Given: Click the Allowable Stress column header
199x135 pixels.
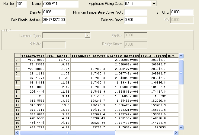Looking at the screenshot, I should click(88, 56).
